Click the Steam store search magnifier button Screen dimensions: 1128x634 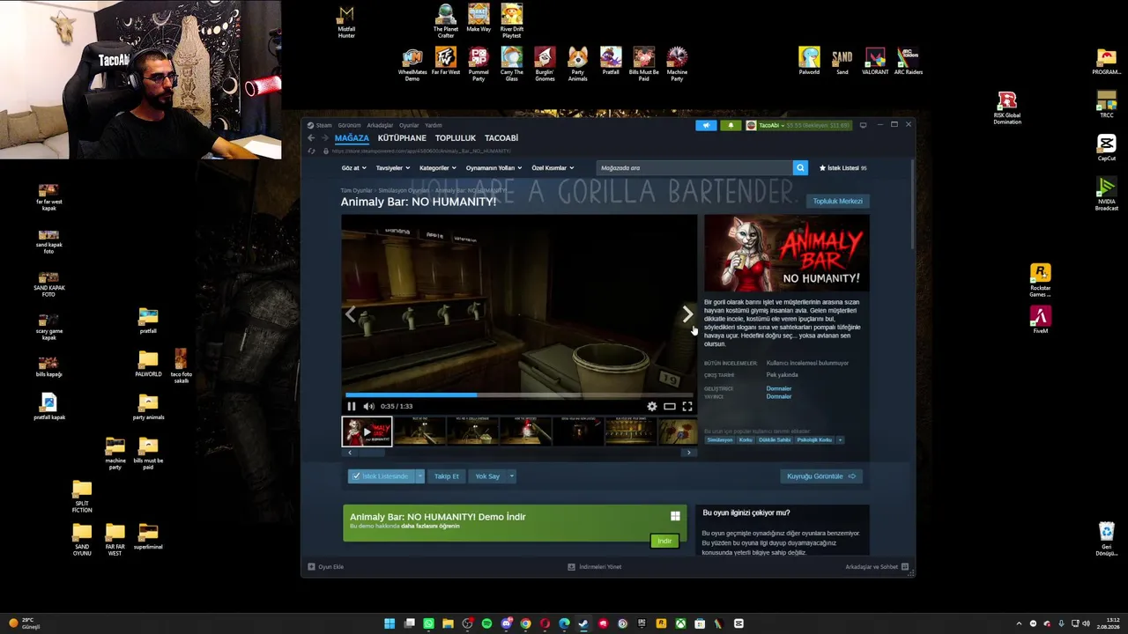pyautogui.click(x=800, y=167)
